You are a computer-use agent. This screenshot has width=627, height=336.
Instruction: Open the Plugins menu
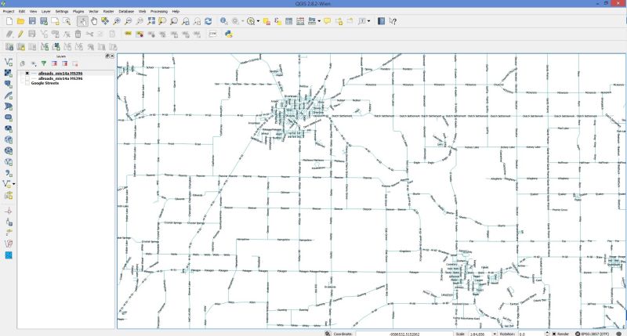pos(78,12)
